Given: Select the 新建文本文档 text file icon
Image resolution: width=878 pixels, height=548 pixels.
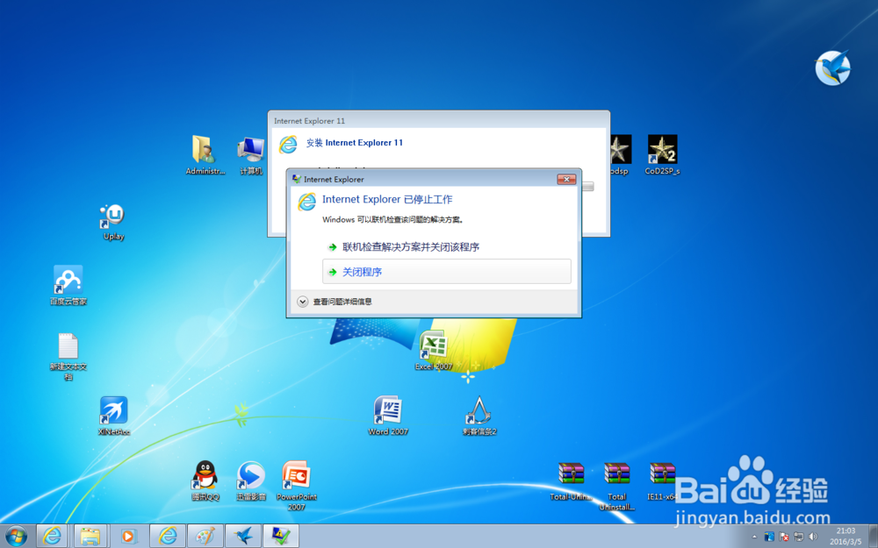Looking at the screenshot, I should pos(68,356).
